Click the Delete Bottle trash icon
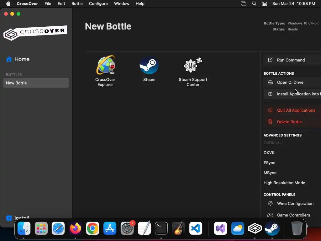 [270, 122]
